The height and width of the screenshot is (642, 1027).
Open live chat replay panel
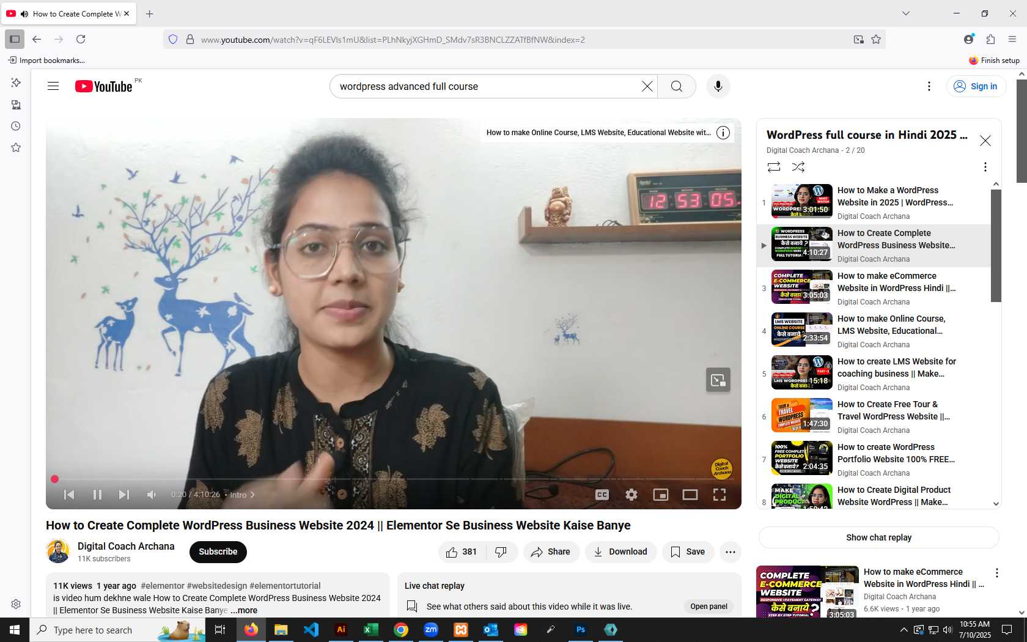pos(709,607)
